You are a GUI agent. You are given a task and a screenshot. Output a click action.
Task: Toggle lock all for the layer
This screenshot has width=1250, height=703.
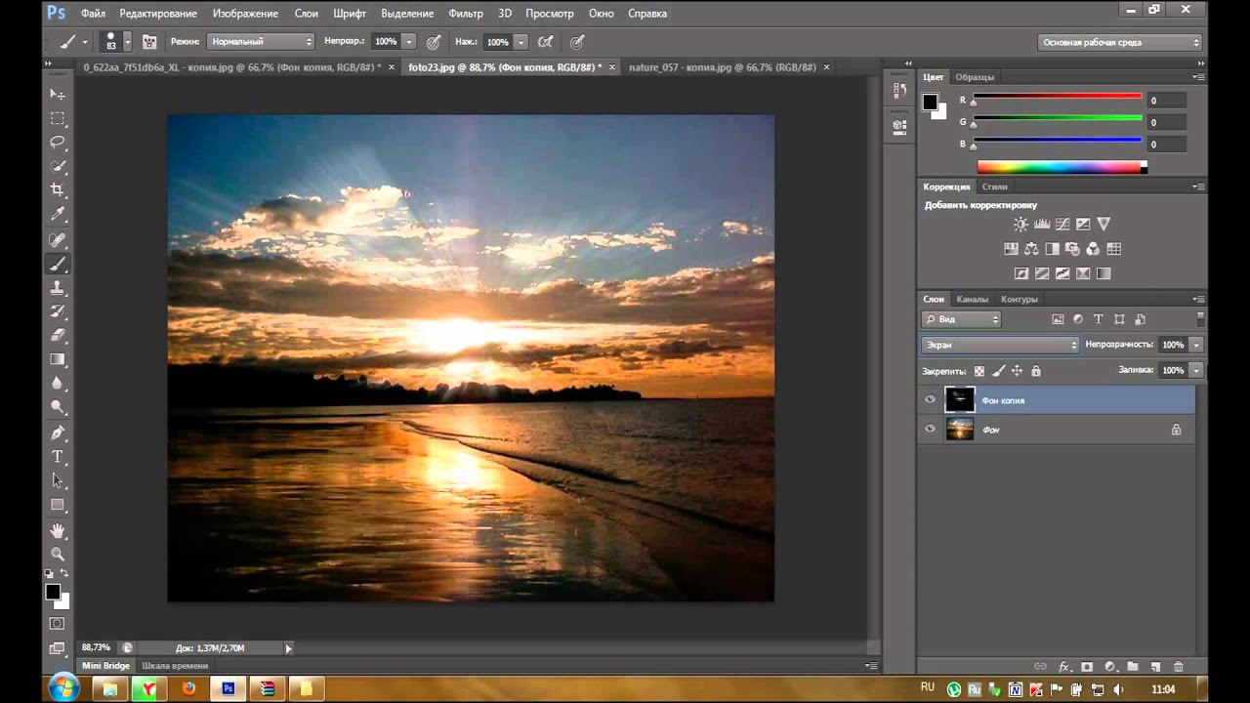pos(1036,371)
